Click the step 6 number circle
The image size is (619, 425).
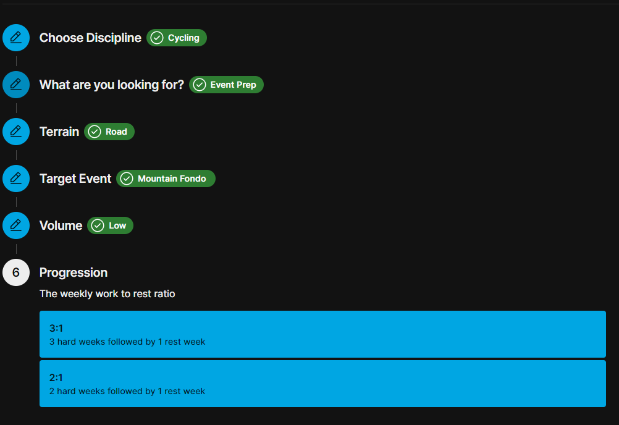[x=16, y=272]
